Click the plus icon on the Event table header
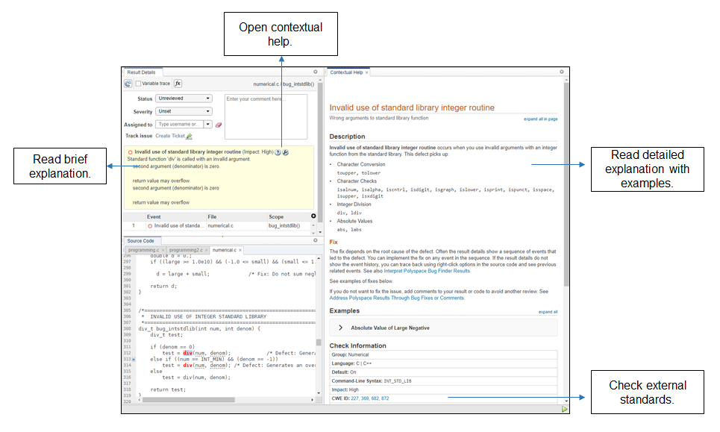Image resolution: width=720 pixels, height=432 pixels. (313, 216)
